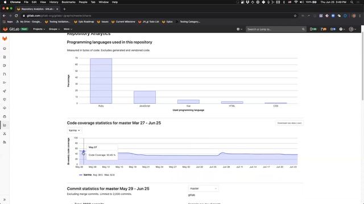Open the Analytics chart icon in sidebar
Screen dimensions: 364x204
click(5, 125)
